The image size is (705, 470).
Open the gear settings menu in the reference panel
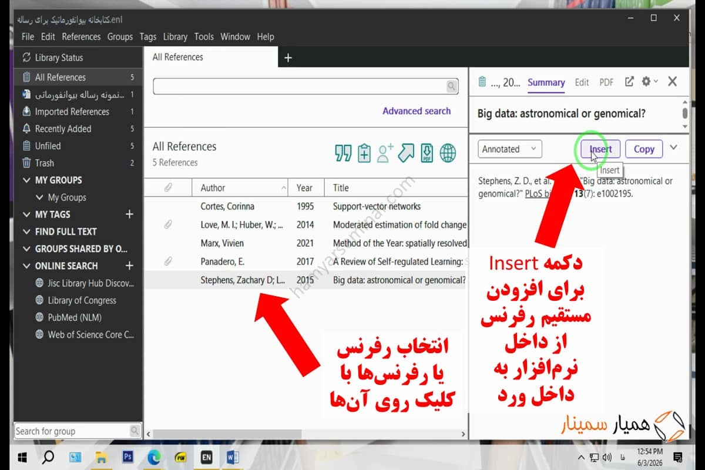pos(649,82)
